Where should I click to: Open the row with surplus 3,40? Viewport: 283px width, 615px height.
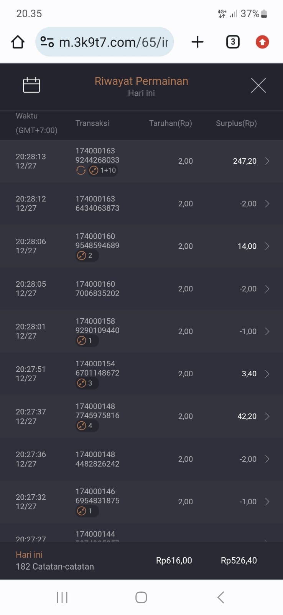[267, 374]
